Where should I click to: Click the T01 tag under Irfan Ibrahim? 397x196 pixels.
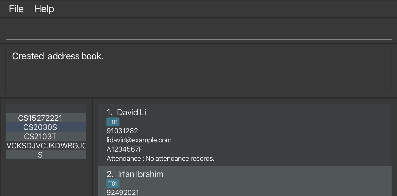113,184
